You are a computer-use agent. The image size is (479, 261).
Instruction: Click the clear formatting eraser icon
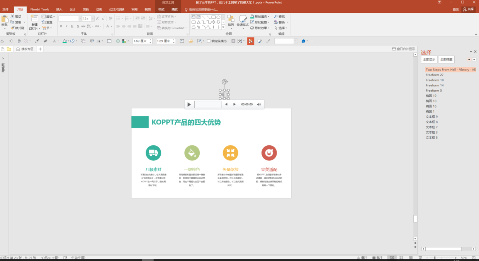click(110, 18)
